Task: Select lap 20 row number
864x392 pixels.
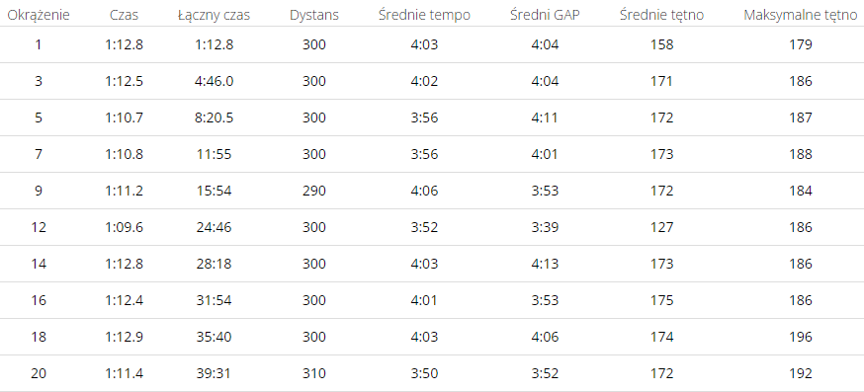Action: [38, 373]
